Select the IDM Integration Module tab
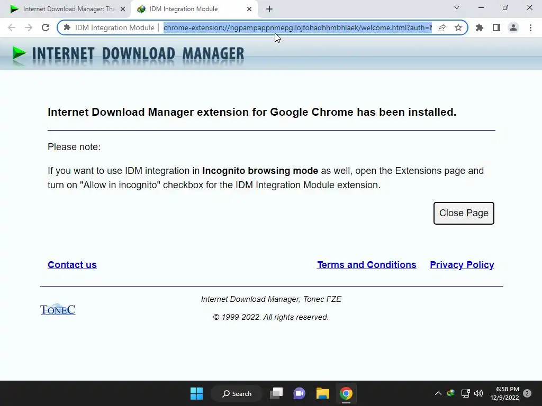542x406 pixels. click(194, 9)
